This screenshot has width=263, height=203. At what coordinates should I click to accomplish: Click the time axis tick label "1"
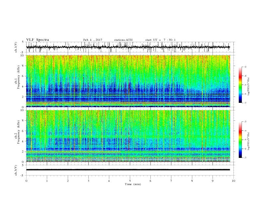(x=47, y=181)
